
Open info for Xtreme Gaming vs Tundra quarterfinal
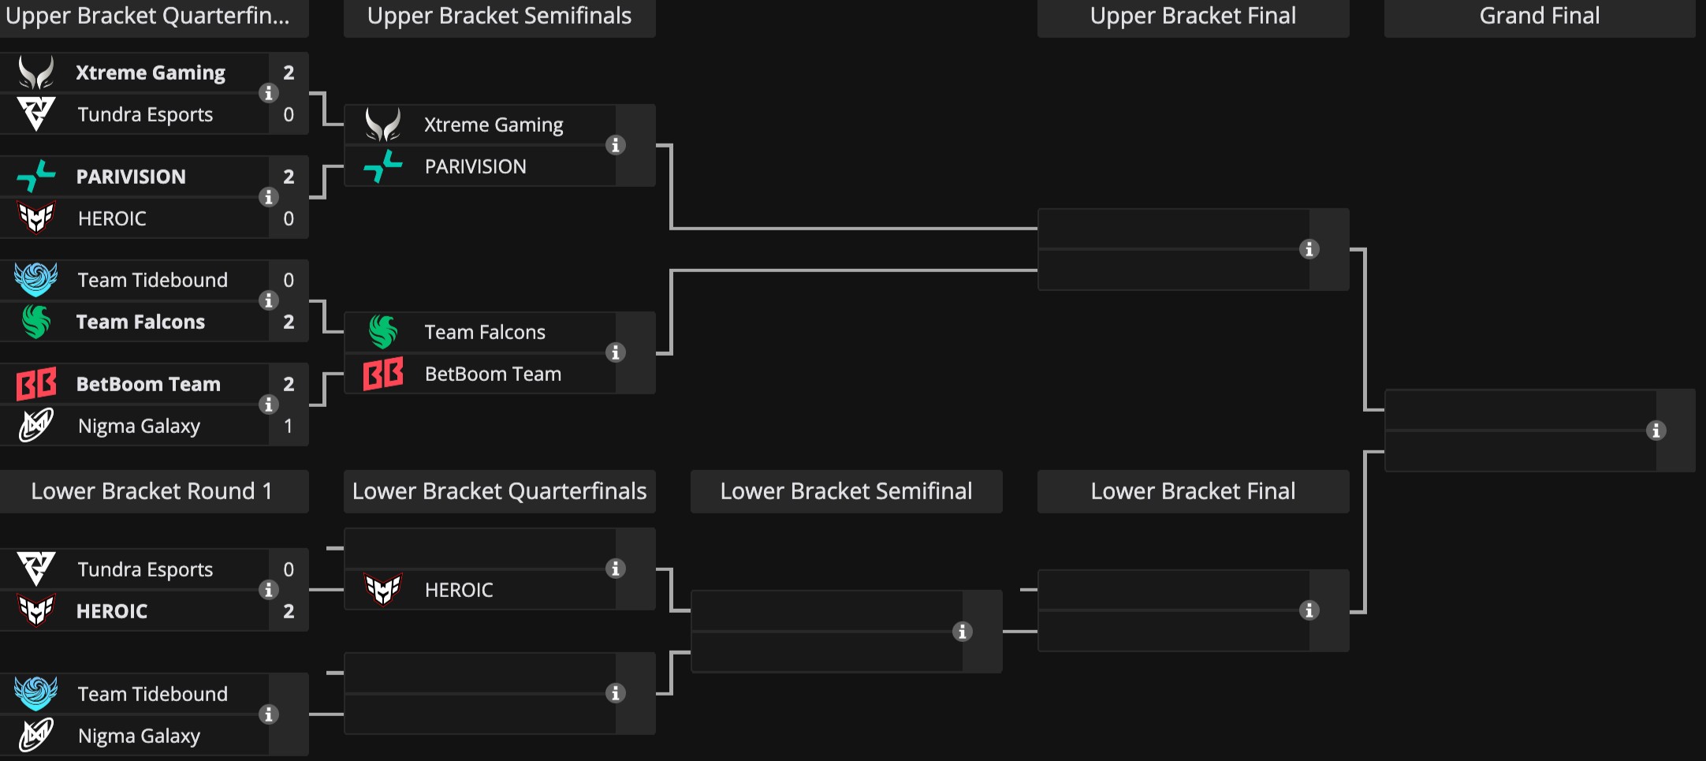tap(269, 93)
